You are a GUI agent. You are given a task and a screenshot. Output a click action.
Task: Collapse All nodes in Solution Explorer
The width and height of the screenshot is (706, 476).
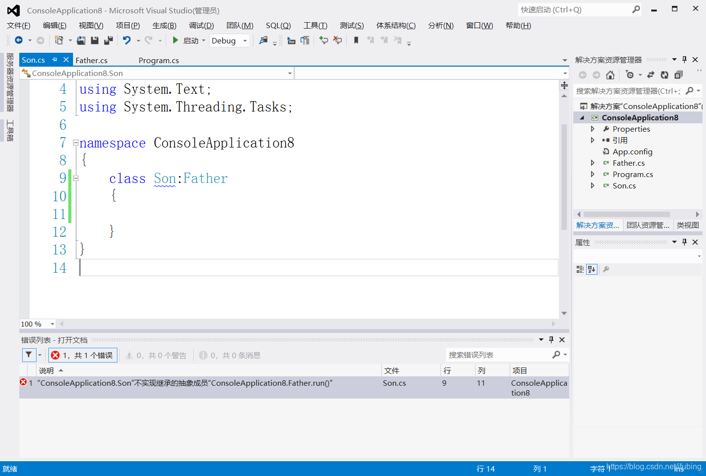coord(678,75)
